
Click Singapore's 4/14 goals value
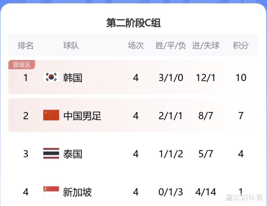pyautogui.click(x=206, y=192)
